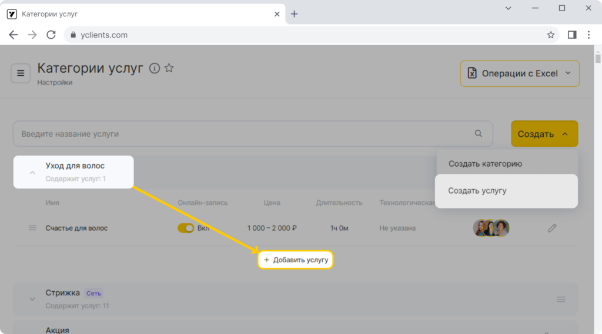Collapse the Создать dropdown button
This screenshot has width=602, height=334.
click(544, 134)
